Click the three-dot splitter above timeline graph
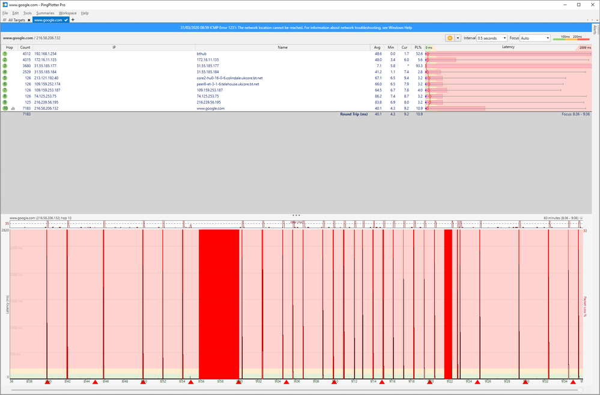The width and height of the screenshot is (600, 395). click(296, 214)
